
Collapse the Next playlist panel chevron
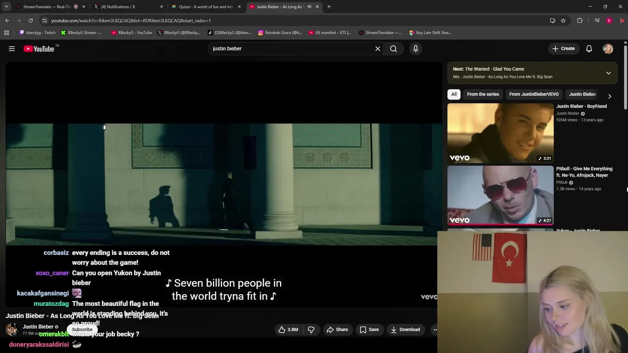pos(608,73)
